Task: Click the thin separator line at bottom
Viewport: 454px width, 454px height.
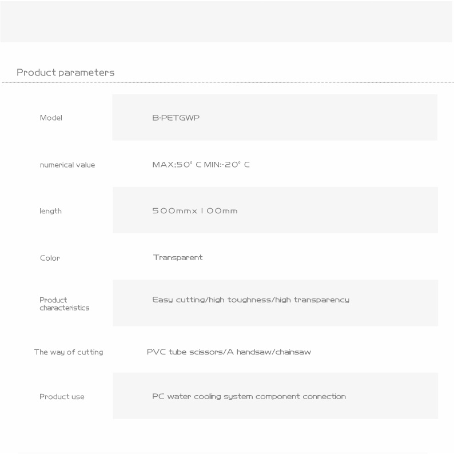Action: [x=227, y=453]
